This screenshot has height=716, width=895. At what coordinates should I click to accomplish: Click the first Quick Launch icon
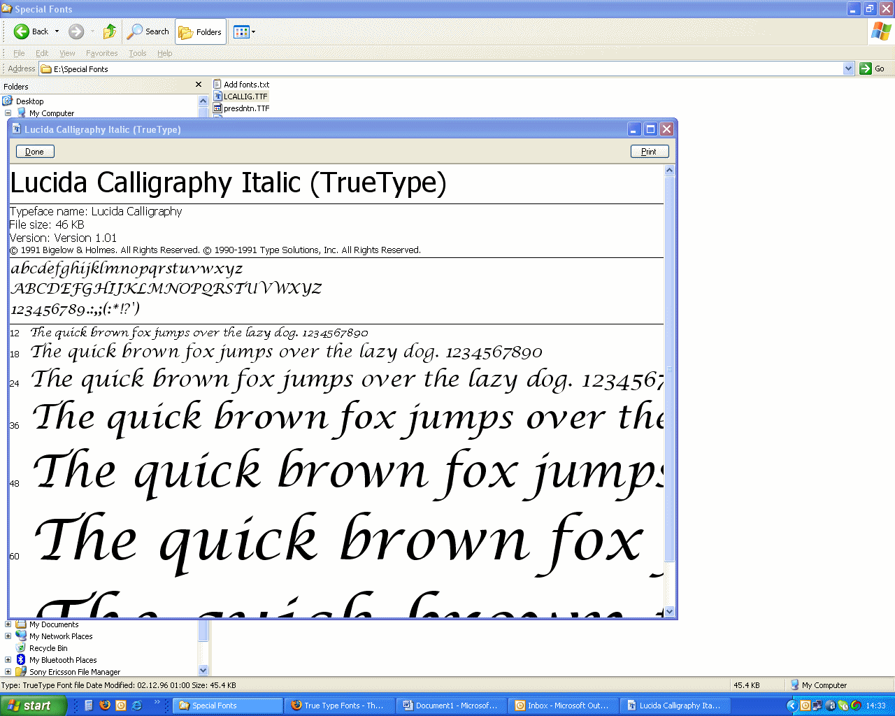click(89, 706)
